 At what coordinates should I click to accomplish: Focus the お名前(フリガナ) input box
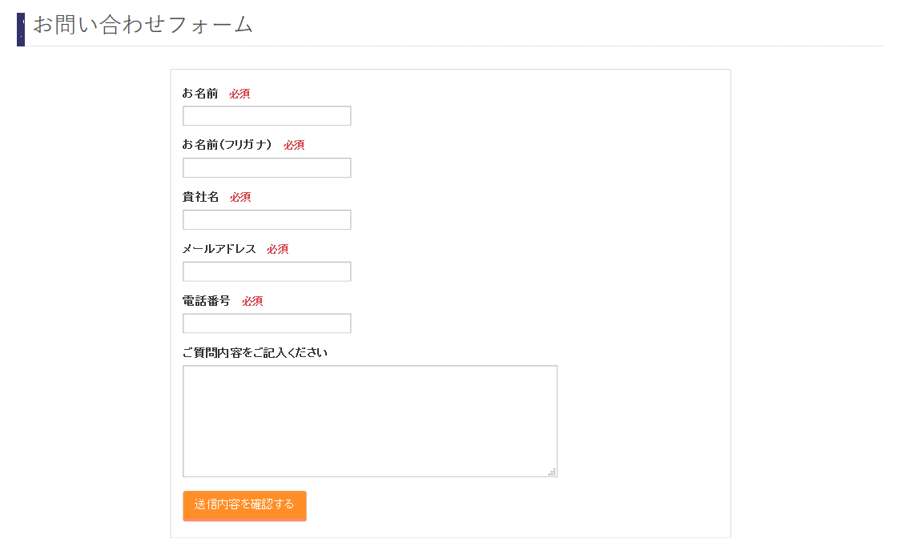tap(267, 168)
